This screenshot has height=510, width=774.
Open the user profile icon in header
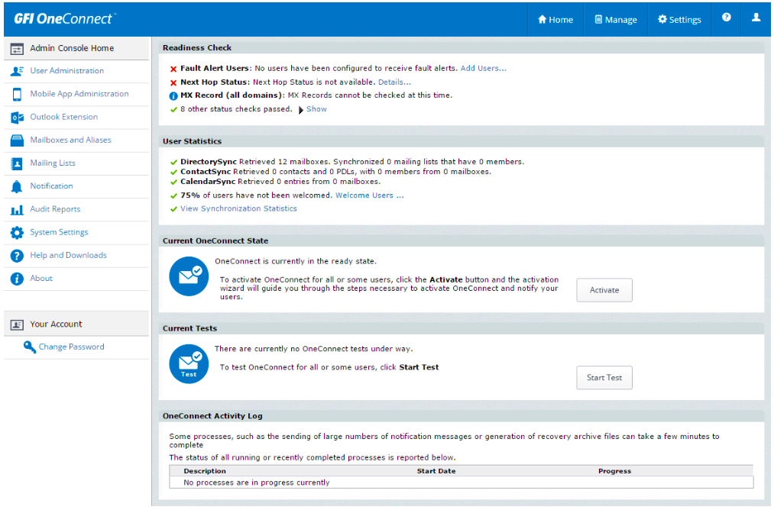756,18
